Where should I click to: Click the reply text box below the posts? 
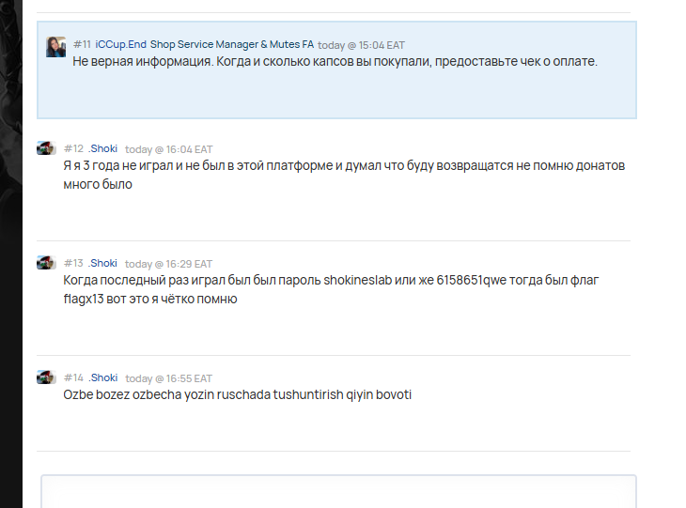(x=338, y=491)
